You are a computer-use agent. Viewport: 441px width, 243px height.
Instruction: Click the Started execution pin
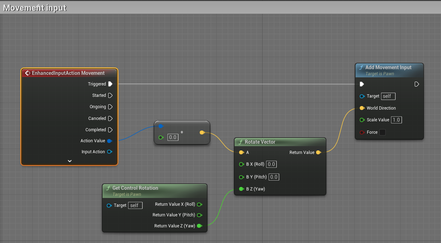[x=110, y=95]
